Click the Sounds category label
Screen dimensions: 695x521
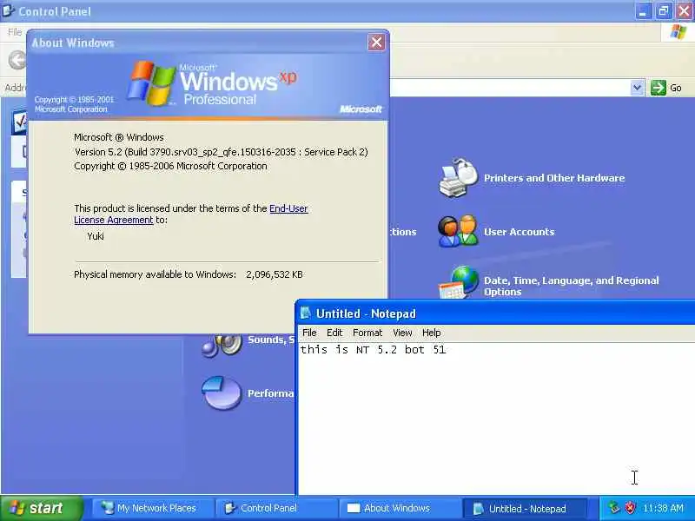[x=271, y=340]
